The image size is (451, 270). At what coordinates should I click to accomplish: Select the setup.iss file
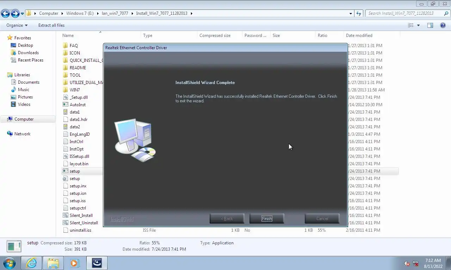click(78, 201)
